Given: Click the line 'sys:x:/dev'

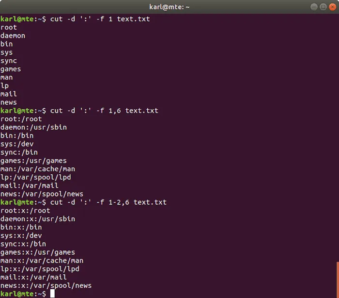Looking at the screenshot, I should click(21, 236).
